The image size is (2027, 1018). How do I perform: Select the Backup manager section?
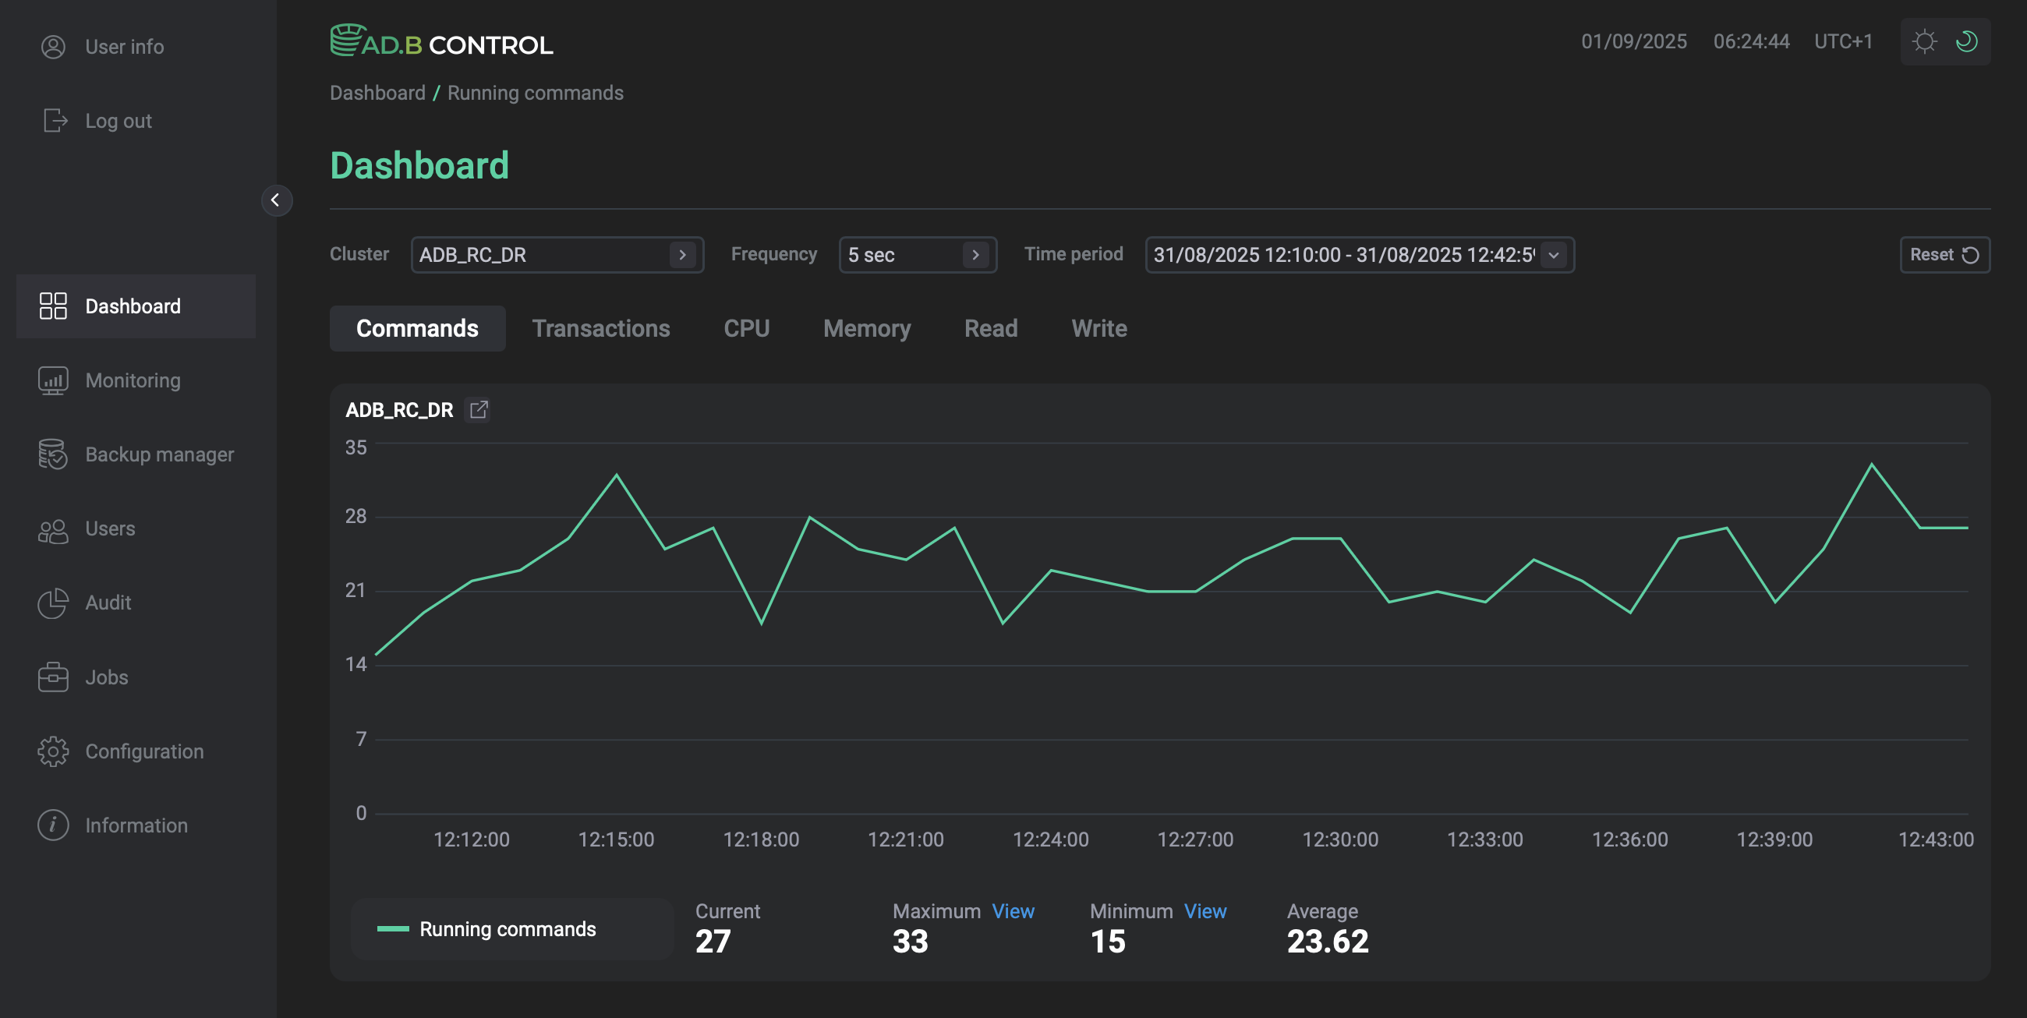click(x=159, y=454)
